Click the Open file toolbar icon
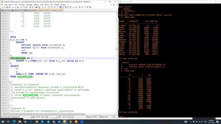 [4, 7]
